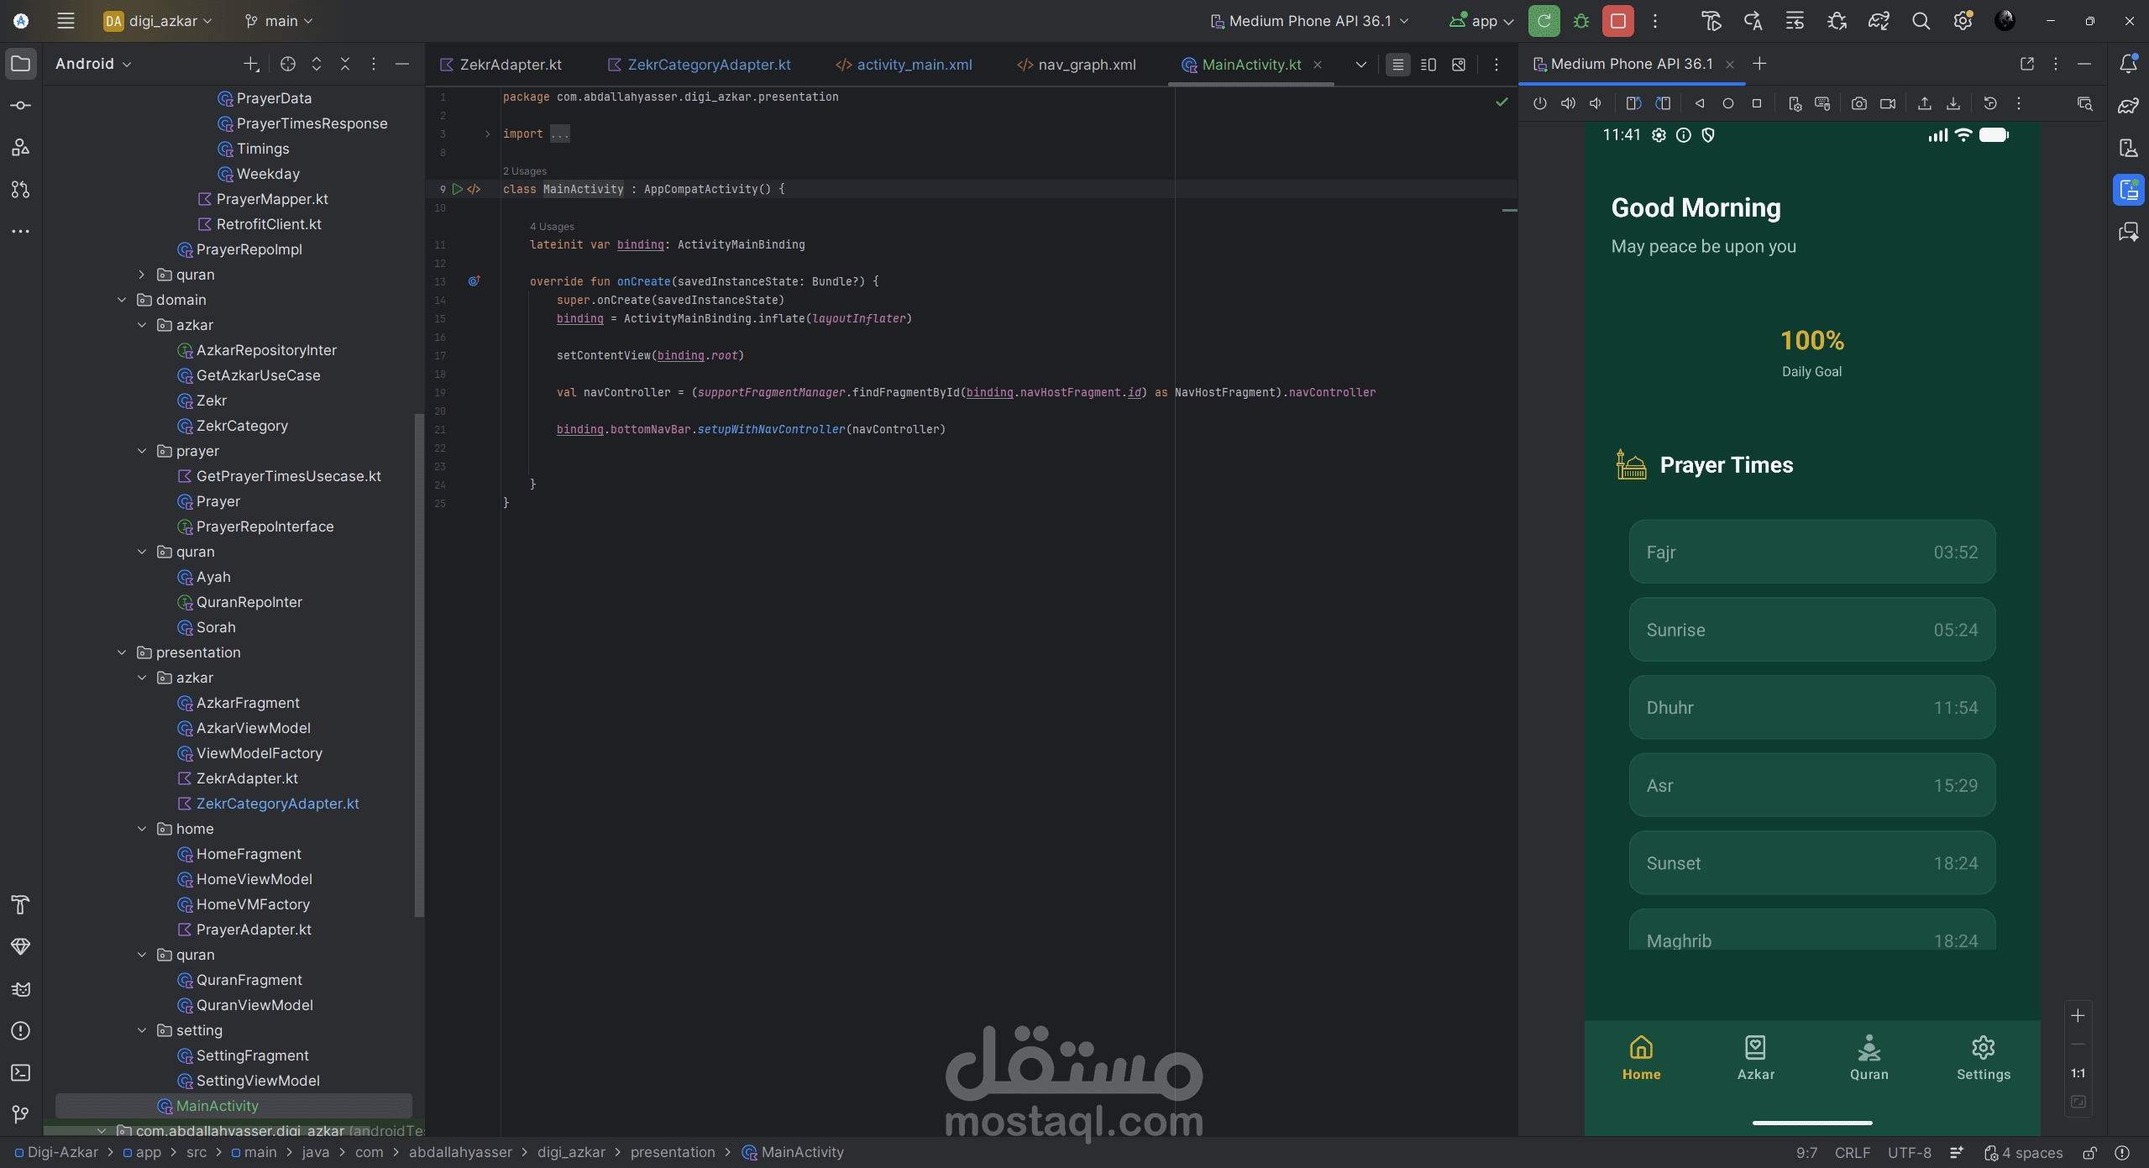Stop the running app

[x=1617, y=20]
